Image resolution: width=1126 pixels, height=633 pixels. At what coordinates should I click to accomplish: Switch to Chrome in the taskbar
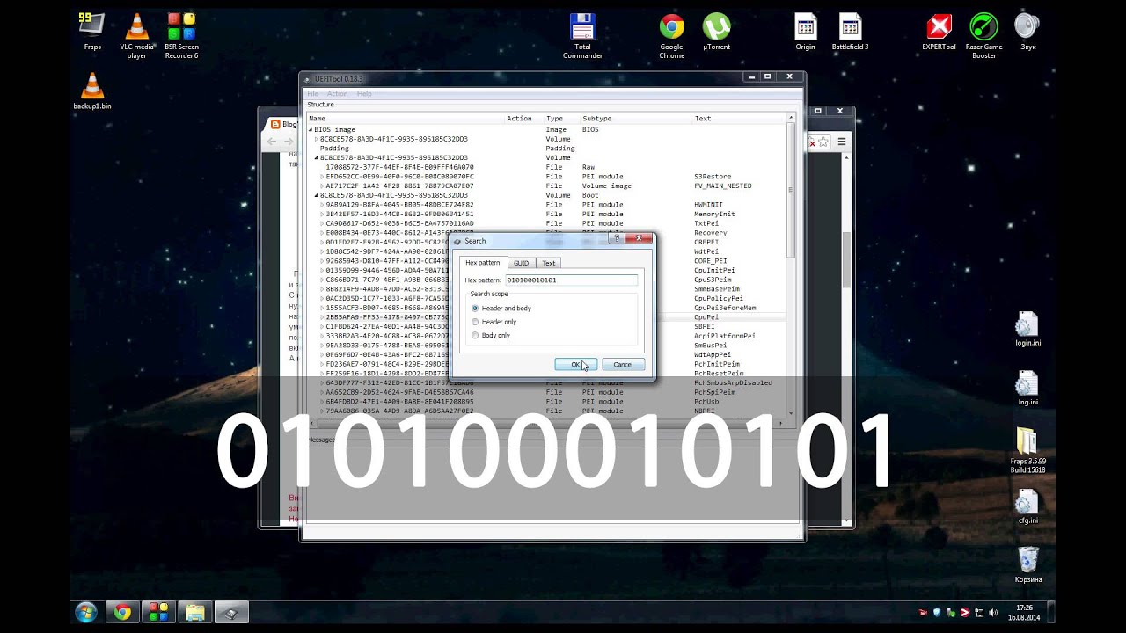pos(122,612)
